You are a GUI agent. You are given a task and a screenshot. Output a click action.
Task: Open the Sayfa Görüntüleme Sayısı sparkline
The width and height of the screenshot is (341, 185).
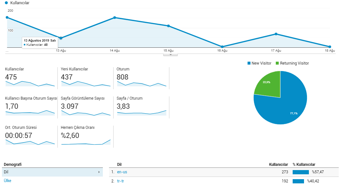(x=86, y=113)
